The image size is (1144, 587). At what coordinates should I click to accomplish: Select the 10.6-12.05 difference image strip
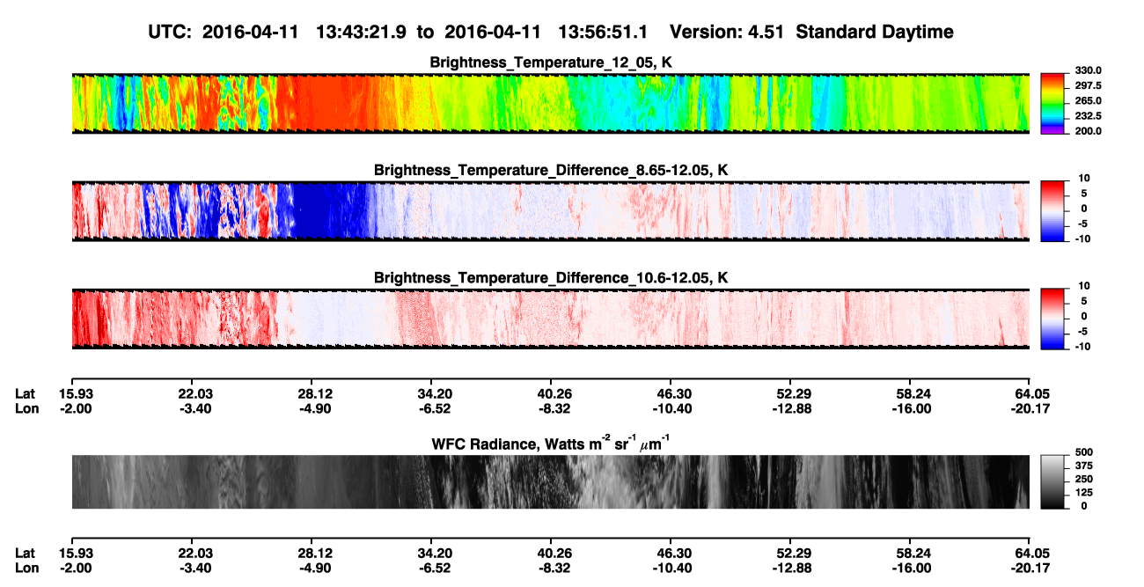pyautogui.click(x=551, y=319)
